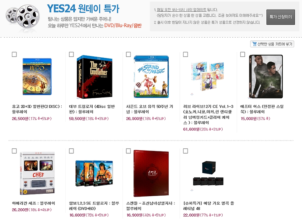Click the 특가신청하기 button
The width and height of the screenshot is (302, 220).
point(281,17)
